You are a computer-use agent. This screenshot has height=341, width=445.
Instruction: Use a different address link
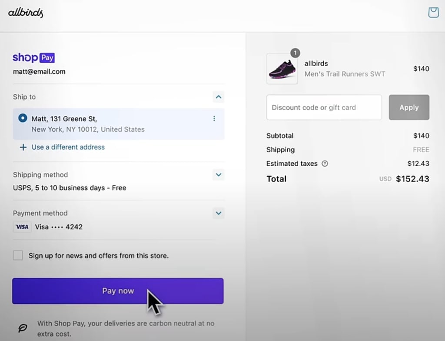click(x=68, y=147)
